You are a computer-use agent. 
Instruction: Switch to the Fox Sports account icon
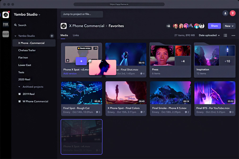tap(6, 24)
